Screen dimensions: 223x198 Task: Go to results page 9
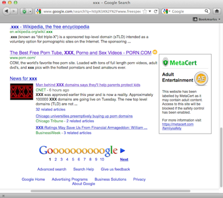96,159
